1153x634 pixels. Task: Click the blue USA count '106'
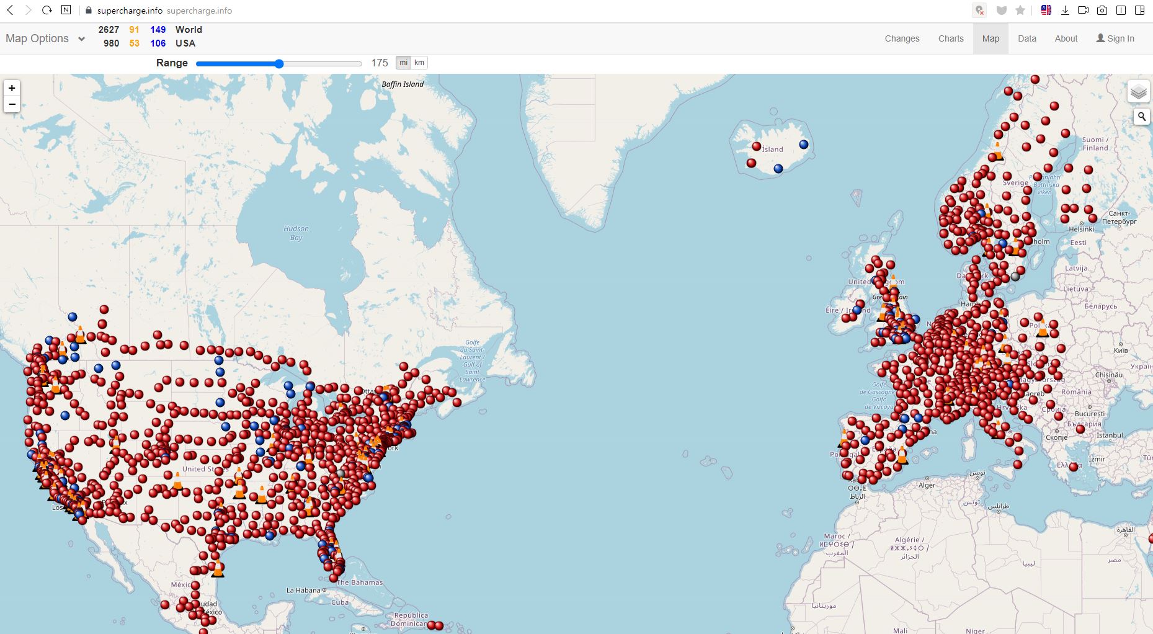pyautogui.click(x=158, y=43)
